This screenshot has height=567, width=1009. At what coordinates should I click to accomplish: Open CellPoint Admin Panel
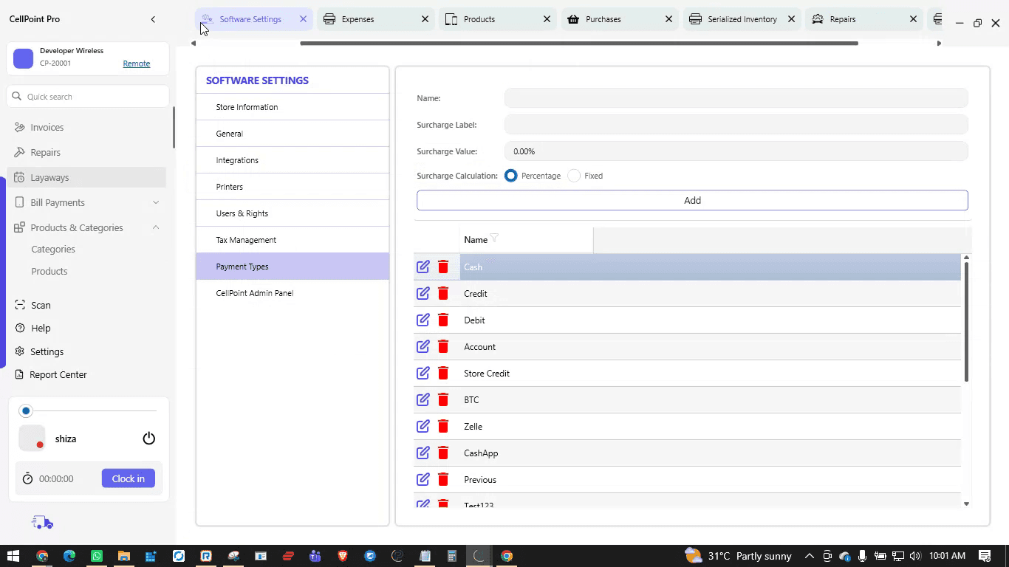click(293, 293)
